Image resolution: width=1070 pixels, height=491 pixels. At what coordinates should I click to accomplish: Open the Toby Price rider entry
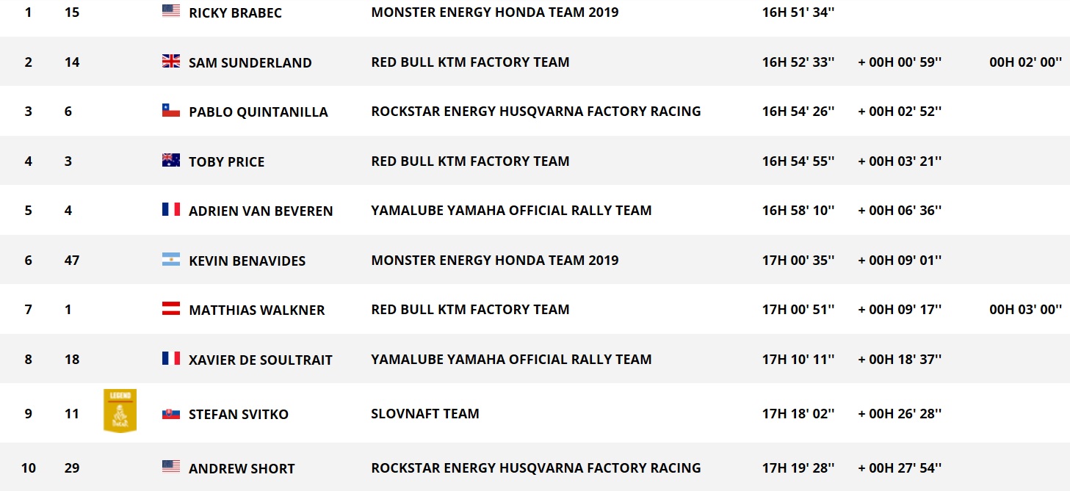point(226,162)
